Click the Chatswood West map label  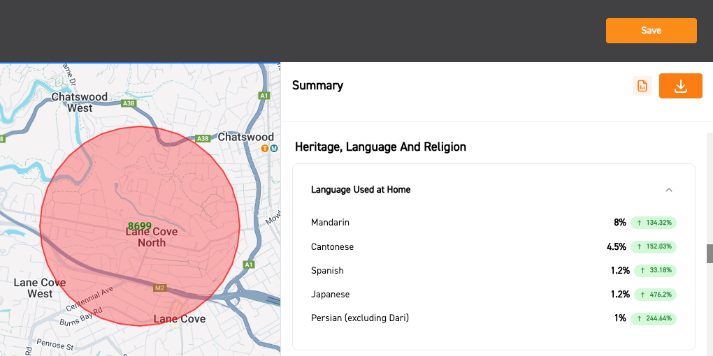(80, 102)
